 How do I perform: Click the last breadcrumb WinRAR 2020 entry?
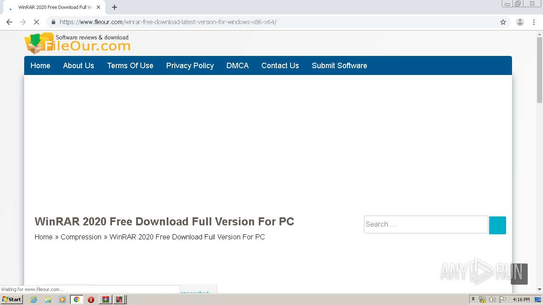tap(187, 237)
